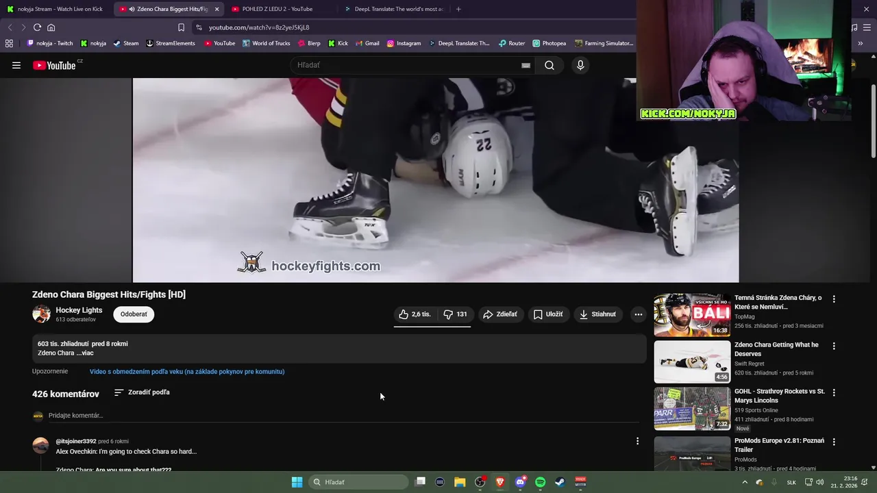This screenshot has height=493, width=877.
Task: Open Voicemeeter taskbar icon
Action: click(580, 482)
